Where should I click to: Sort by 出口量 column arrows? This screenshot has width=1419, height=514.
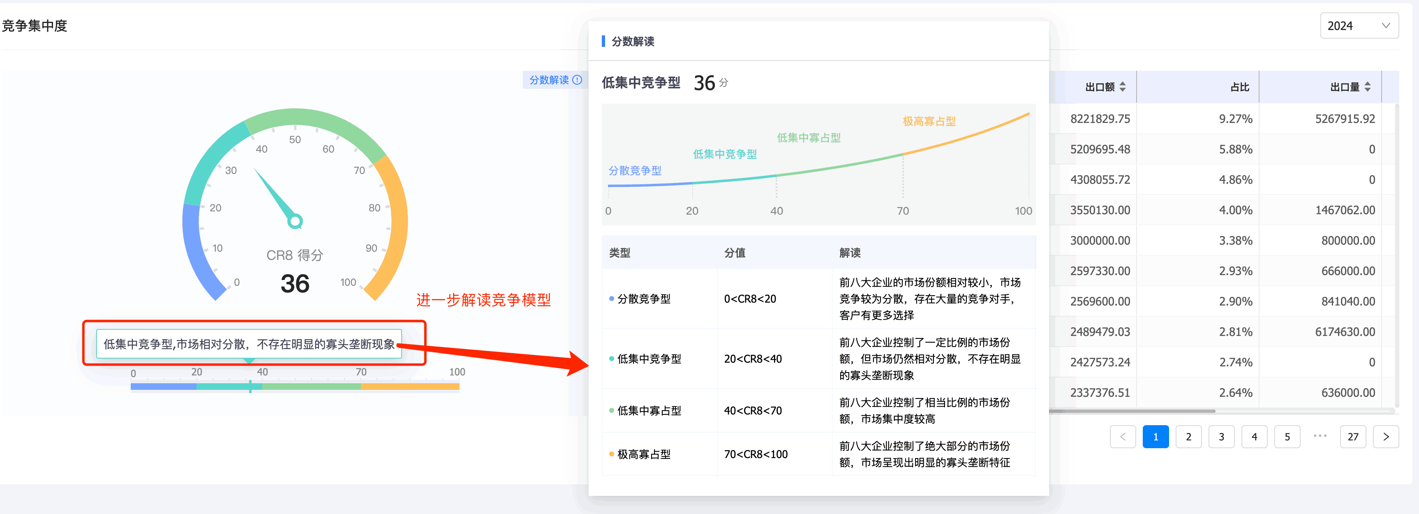click(1367, 87)
